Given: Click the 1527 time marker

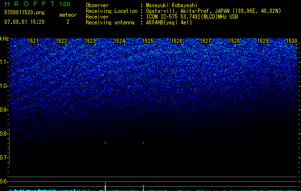Looking at the screenshot, I should tap(205, 41).
